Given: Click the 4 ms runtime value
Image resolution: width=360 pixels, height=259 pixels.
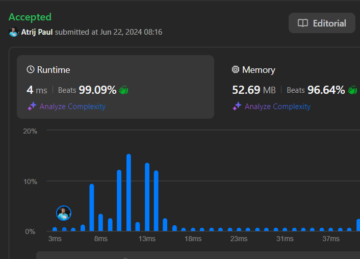Looking at the screenshot, I should (37, 90).
